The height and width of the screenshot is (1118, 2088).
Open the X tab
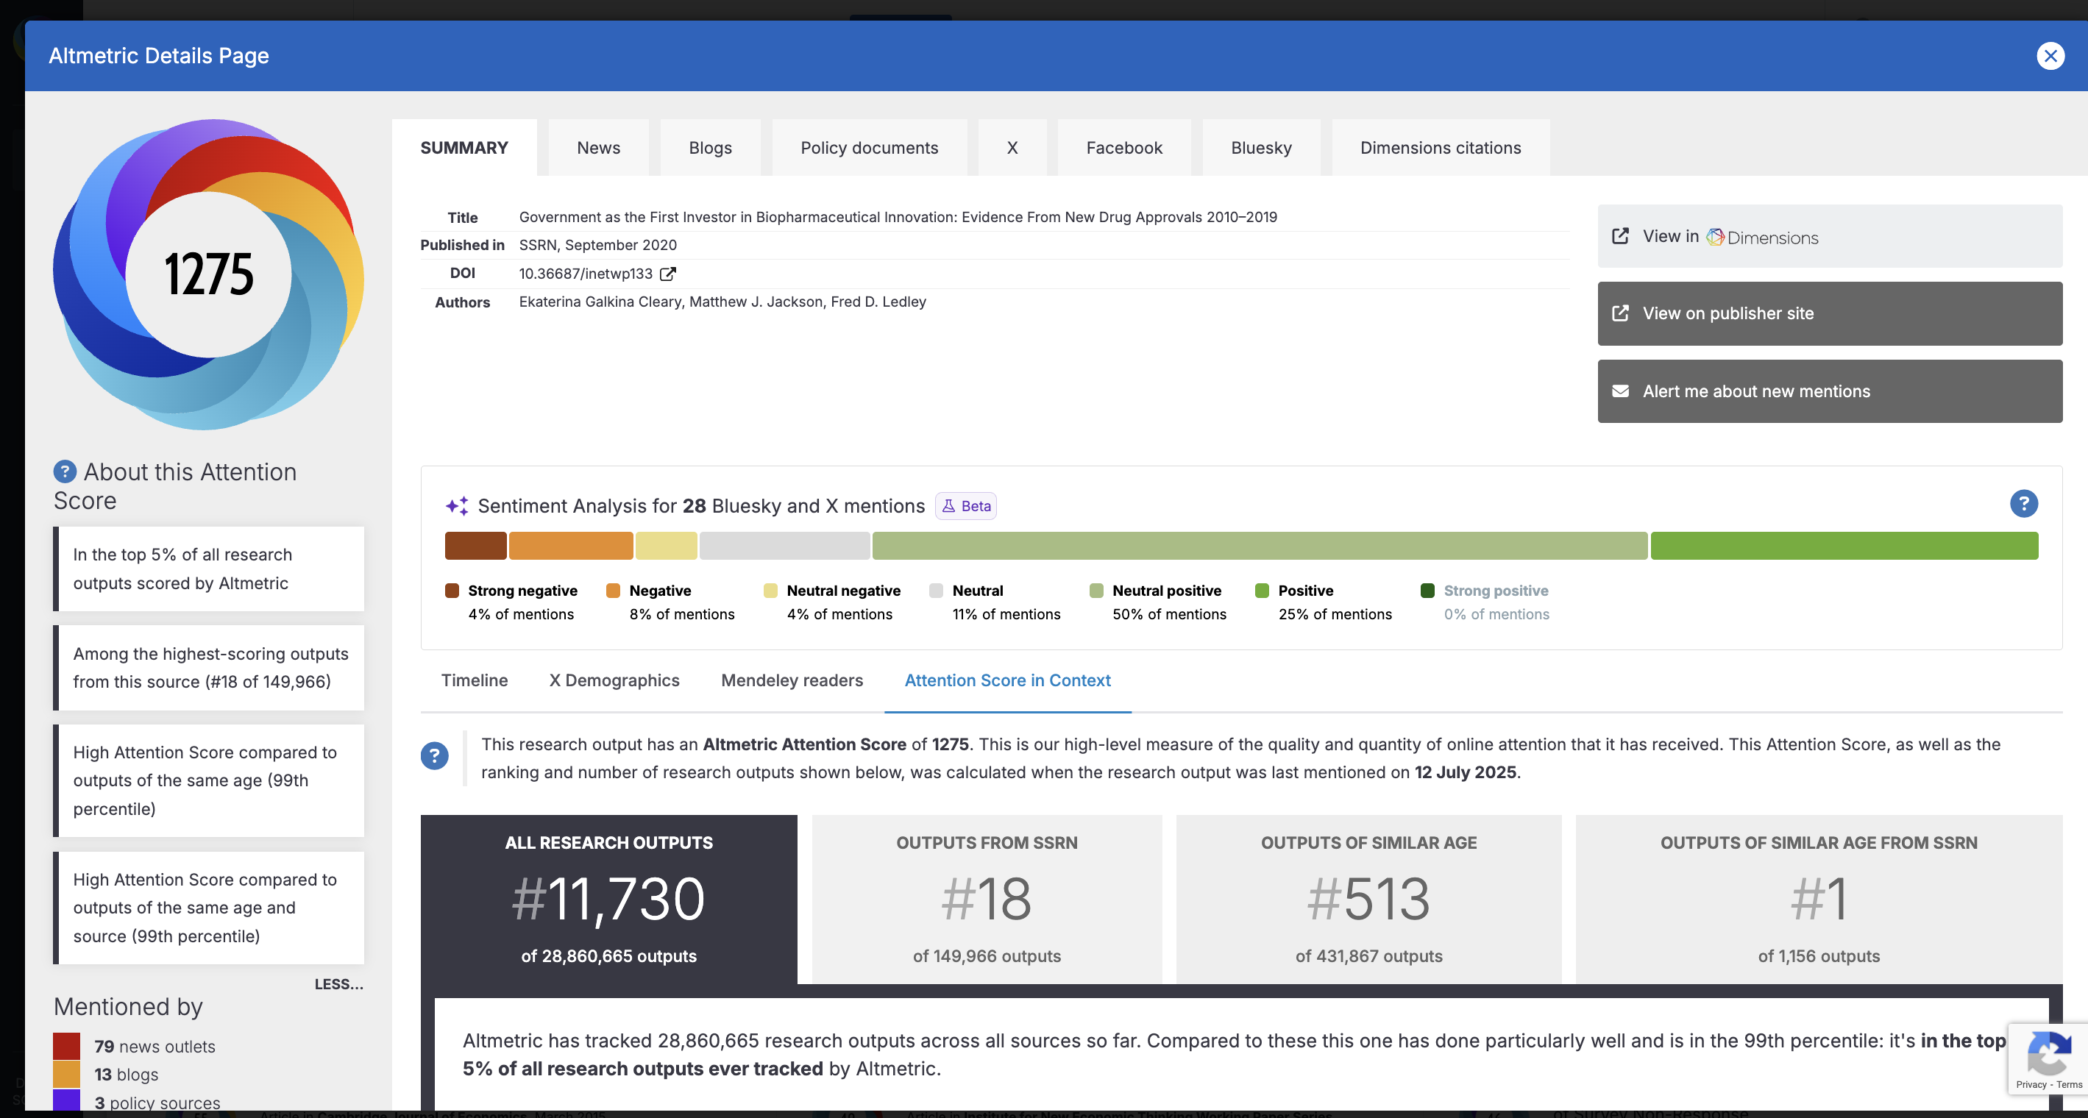pyautogui.click(x=1012, y=147)
